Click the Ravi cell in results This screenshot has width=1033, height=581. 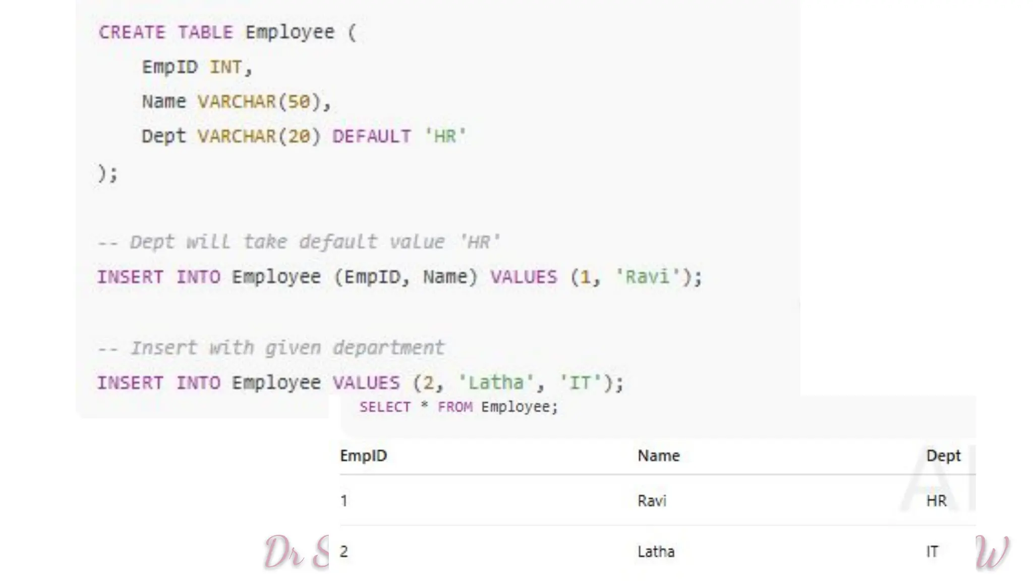652,501
